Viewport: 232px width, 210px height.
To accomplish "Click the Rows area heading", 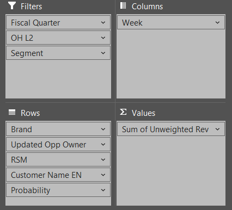I will [30, 113].
